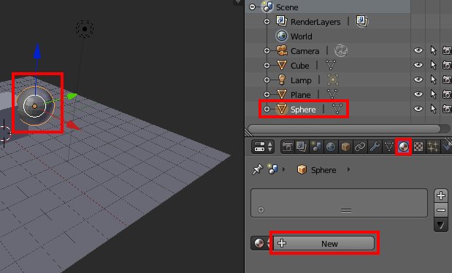Viewport: 452px width, 273px height.
Task: Create a New material
Action: [323, 243]
